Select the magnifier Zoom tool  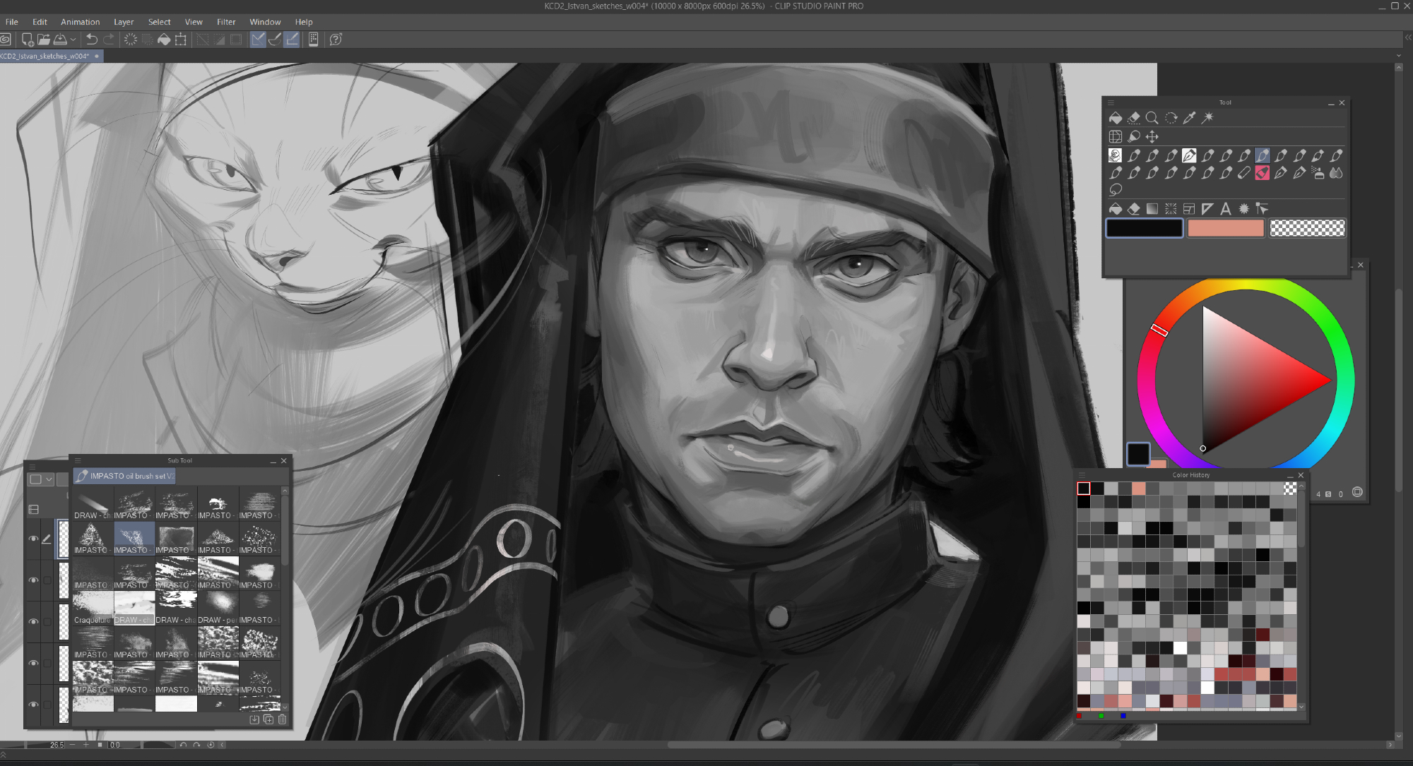click(1152, 118)
